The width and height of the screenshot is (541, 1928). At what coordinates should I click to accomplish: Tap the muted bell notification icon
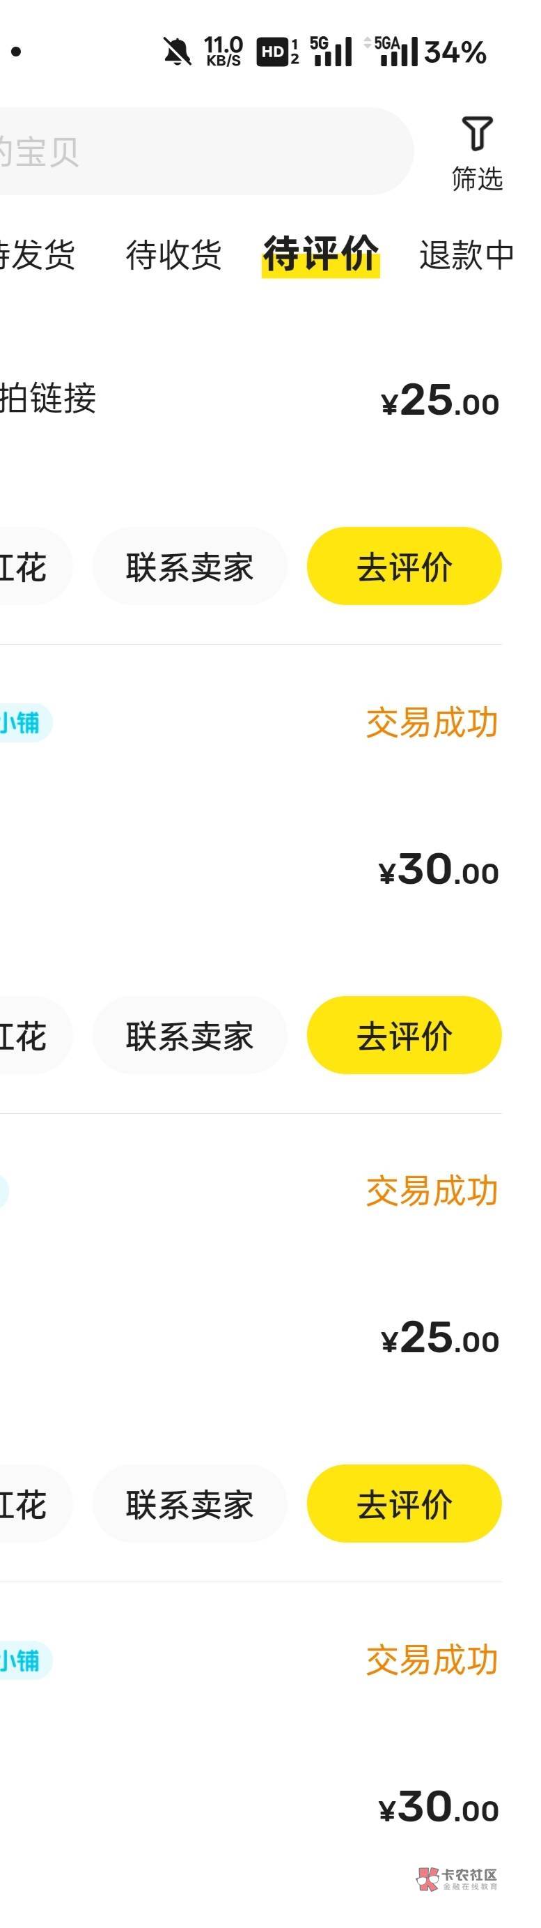177,52
